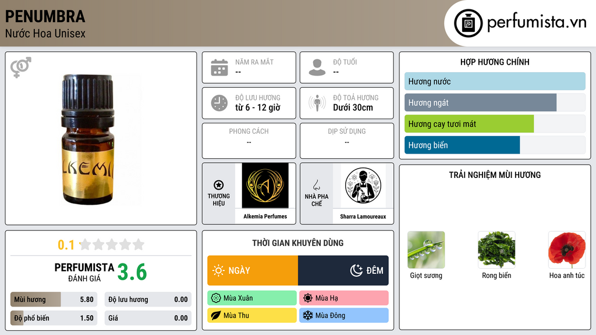
Task: Click the Nước Hoa Unisex subtitle
Action: click(45, 34)
